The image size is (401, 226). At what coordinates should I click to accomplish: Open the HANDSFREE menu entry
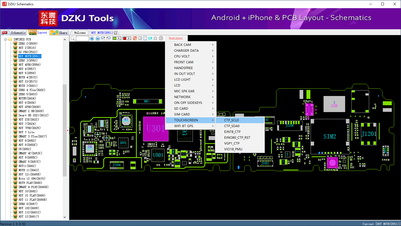click(191, 68)
